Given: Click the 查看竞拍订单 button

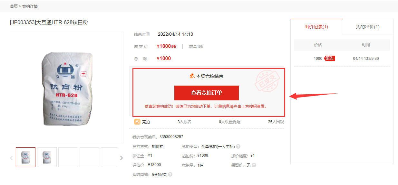Looking at the screenshot, I should (x=206, y=93).
